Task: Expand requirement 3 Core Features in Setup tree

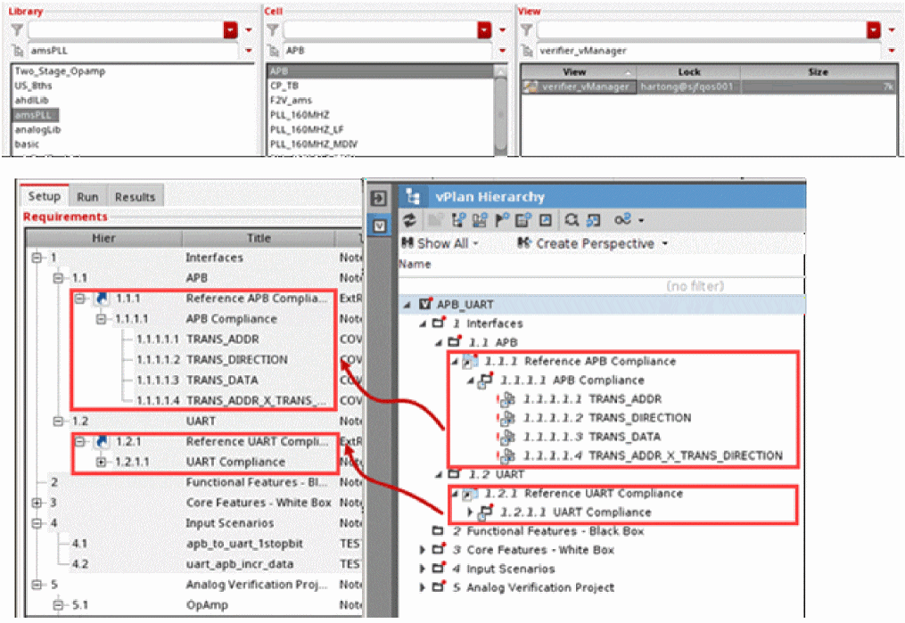Action: 37,503
